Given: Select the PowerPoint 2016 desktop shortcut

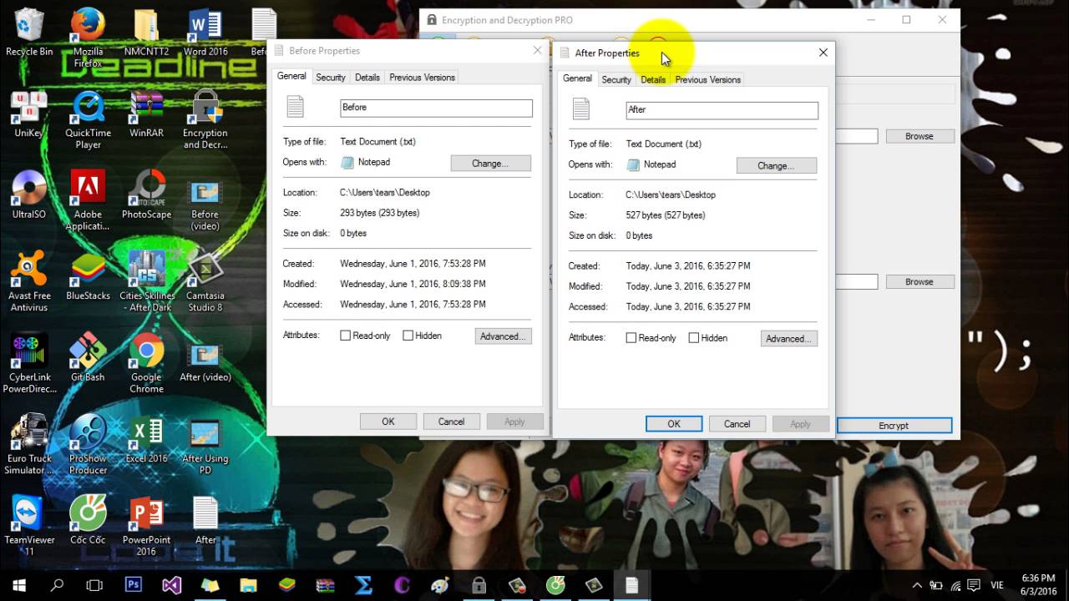Looking at the screenshot, I should 146,527.
